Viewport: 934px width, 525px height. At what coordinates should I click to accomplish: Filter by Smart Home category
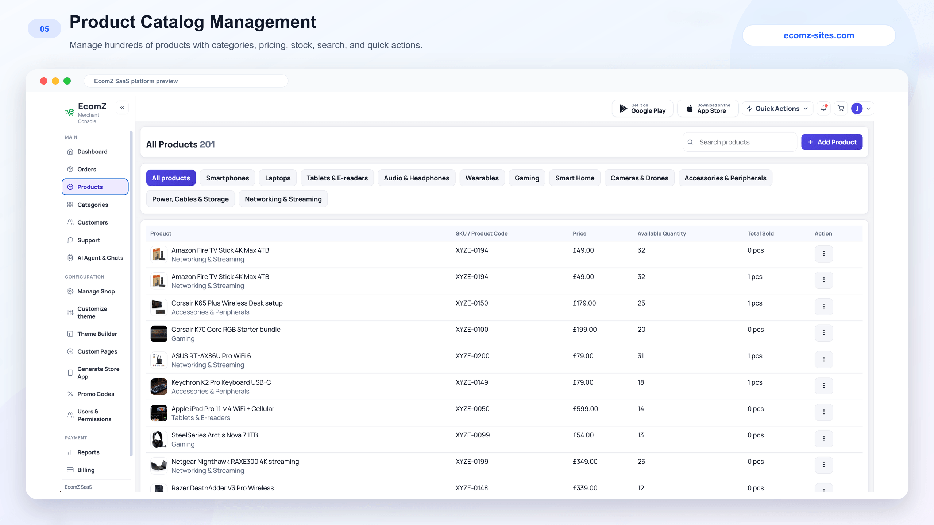[x=575, y=178]
